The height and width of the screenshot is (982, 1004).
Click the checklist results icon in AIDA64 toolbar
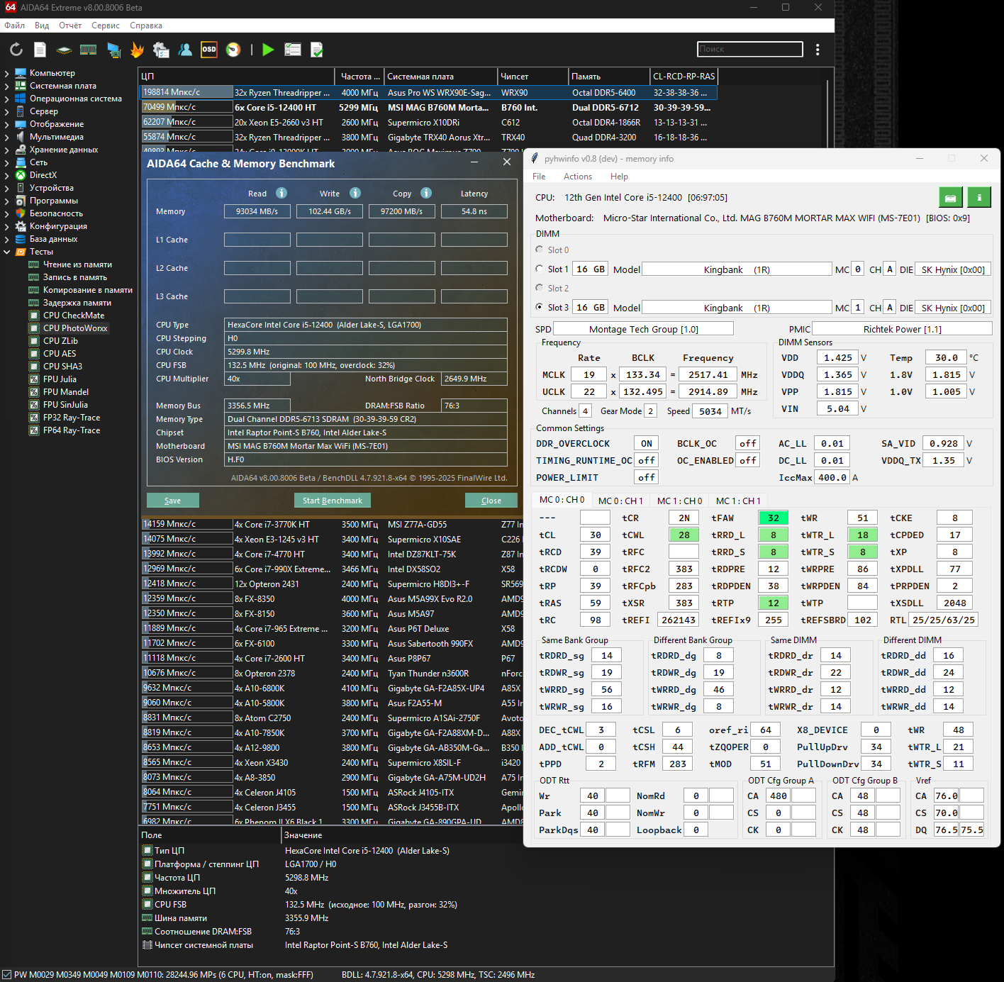(293, 50)
